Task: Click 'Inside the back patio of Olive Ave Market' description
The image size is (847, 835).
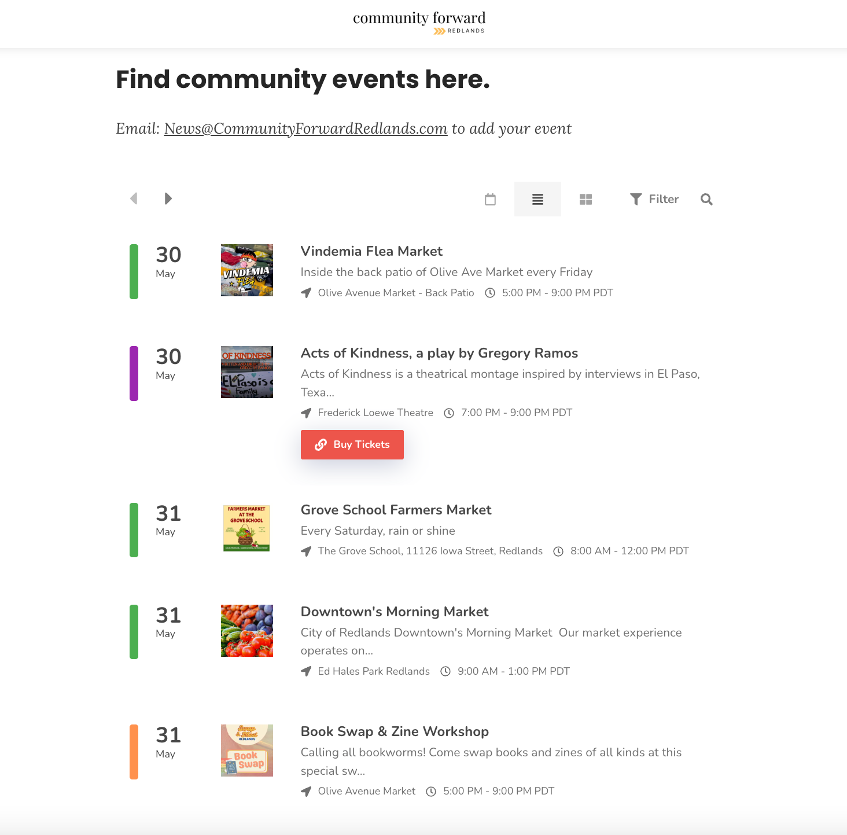Action: (x=447, y=272)
